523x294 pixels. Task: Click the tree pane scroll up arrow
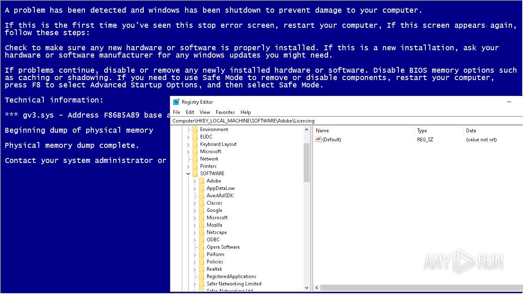(307, 129)
